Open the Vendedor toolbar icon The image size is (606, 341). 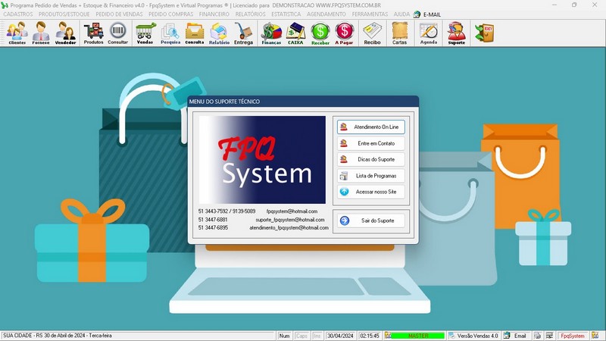point(65,33)
